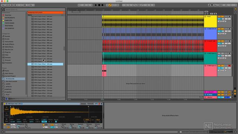Select HDH1 Open Hihat - 104.wav file
The image size is (238, 134).
click(45, 64)
